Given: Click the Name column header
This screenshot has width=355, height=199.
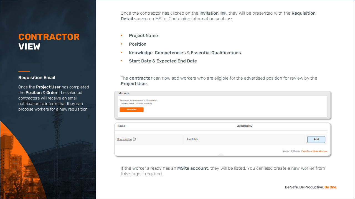Looking at the screenshot, I should click(121, 126).
